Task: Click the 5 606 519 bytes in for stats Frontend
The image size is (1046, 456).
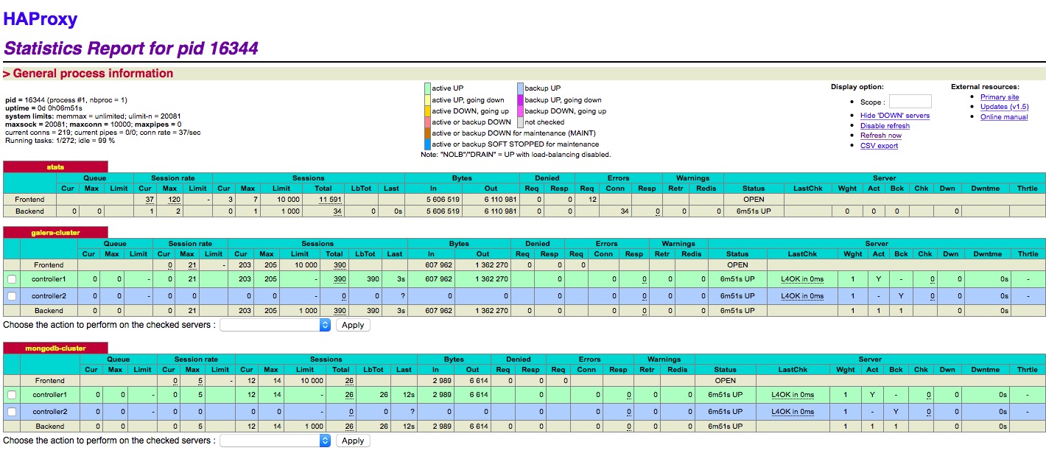Action: (x=443, y=200)
